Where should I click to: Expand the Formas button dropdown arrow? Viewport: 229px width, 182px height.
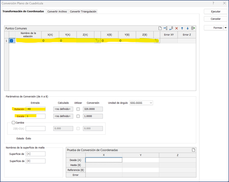225,28
